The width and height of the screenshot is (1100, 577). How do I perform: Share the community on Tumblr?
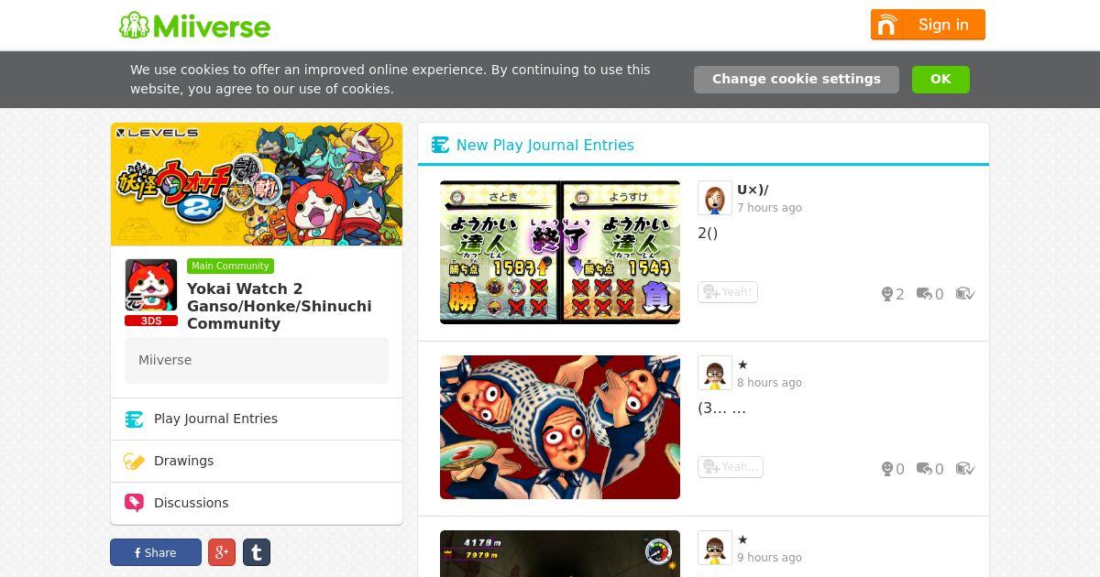click(x=257, y=552)
